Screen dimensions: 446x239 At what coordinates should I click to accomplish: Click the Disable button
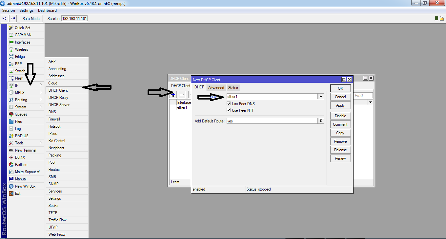(340, 116)
